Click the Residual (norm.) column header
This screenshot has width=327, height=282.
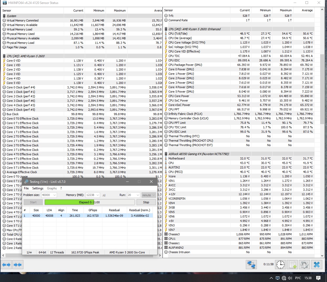(x=140, y=210)
